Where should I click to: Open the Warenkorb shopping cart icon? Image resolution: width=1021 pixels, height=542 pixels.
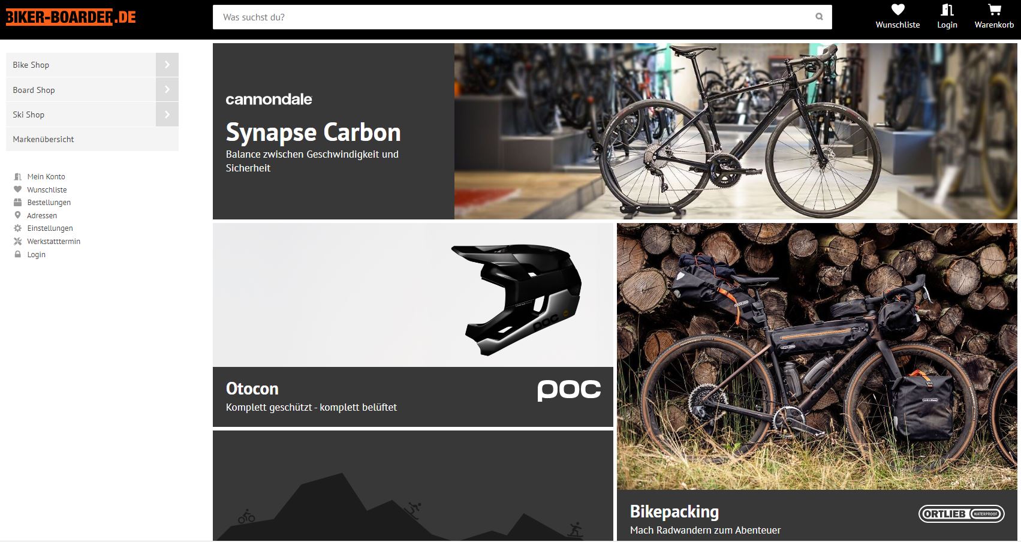[994, 10]
